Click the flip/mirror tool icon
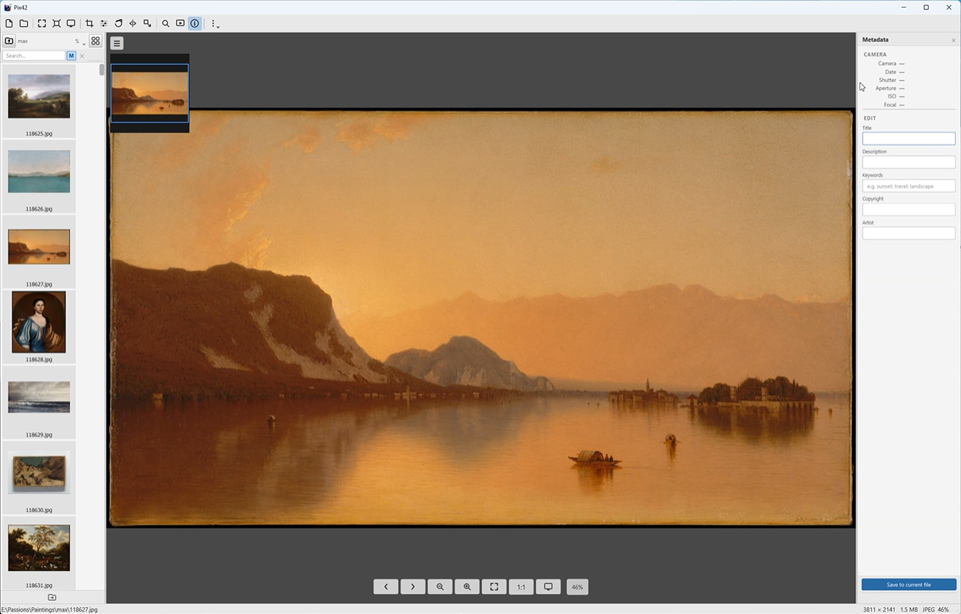This screenshot has width=961, height=614. click(132, 24)
